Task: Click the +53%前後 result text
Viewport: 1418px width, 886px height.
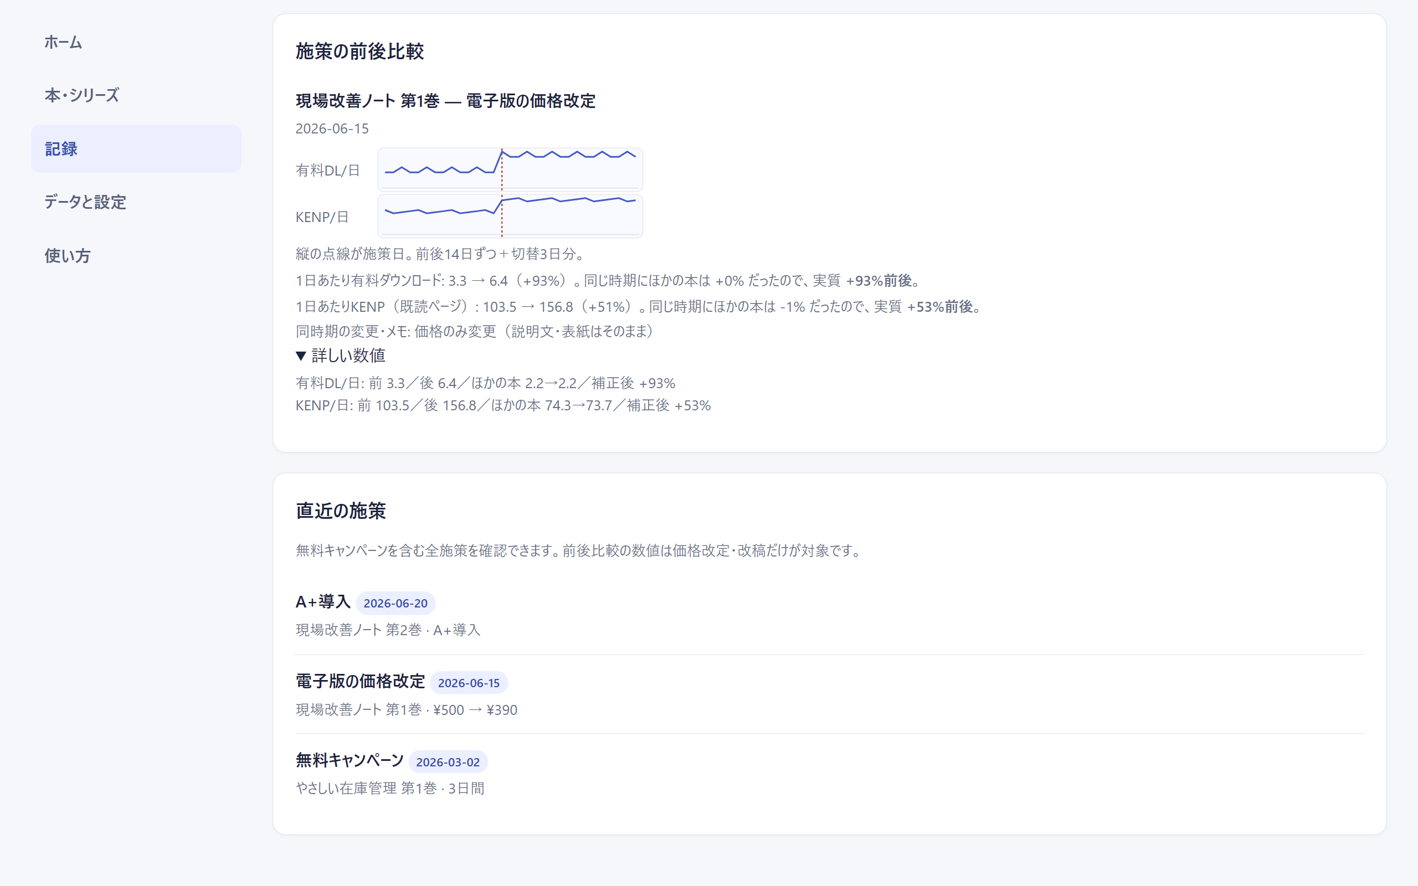Action: [940, 306]
